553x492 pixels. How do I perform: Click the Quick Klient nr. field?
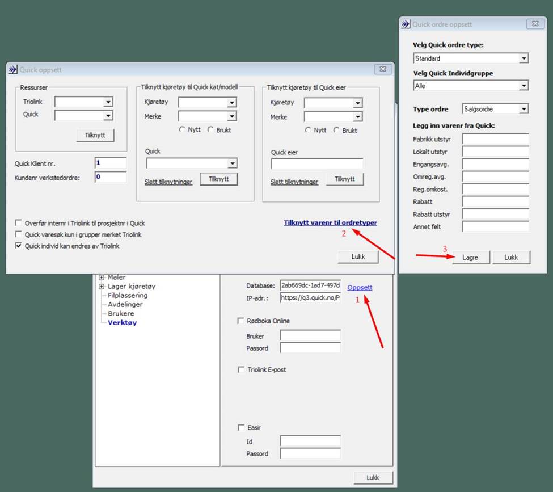111,163
